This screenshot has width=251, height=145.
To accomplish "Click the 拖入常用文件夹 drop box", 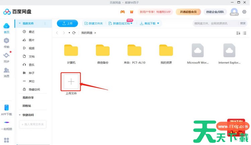I will pos(33,124).
